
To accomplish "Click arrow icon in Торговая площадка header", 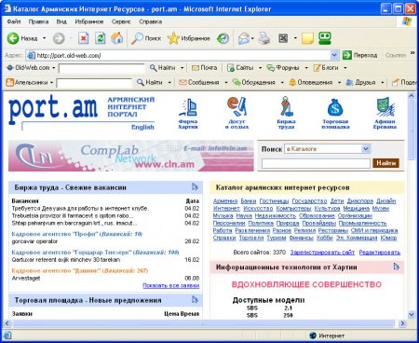I will point(195,300).
